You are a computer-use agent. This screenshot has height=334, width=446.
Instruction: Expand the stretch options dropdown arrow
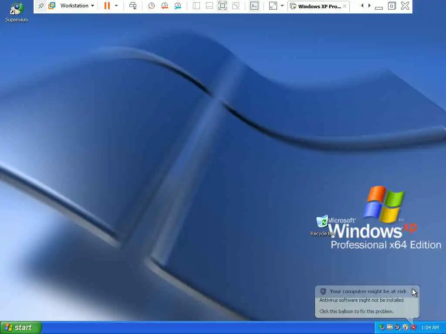[x=282, y=6]
